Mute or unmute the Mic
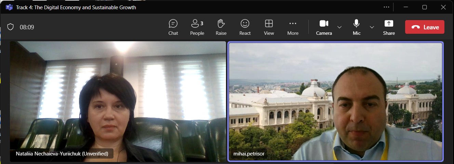This screenshot has height=164, width=454. [x=357, y=27]
